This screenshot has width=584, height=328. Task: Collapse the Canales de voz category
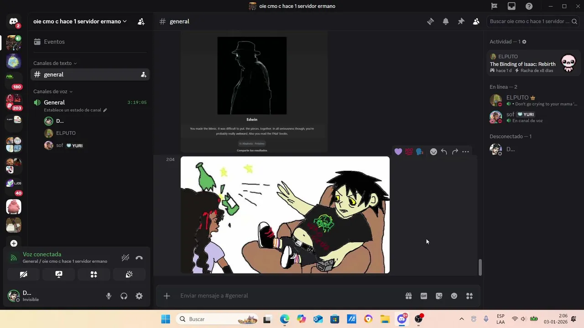coord(52,92)
